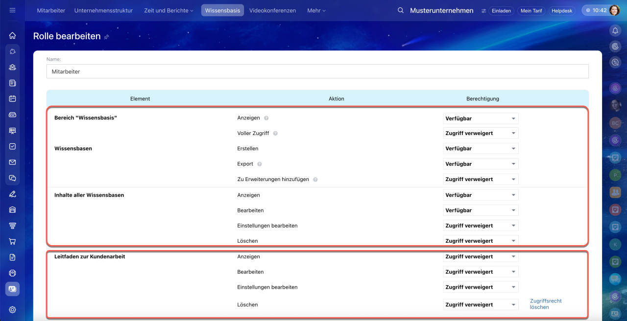Open permission dropdown for Erstellen
The image size is (627, 321).
[x=480, y=148]
